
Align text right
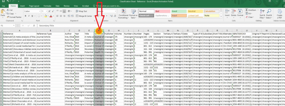[x=64, y=16]
